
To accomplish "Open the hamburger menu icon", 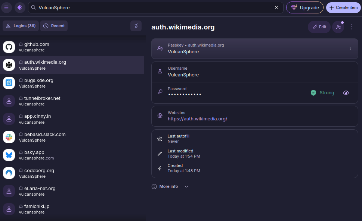I will pos(6,7).
